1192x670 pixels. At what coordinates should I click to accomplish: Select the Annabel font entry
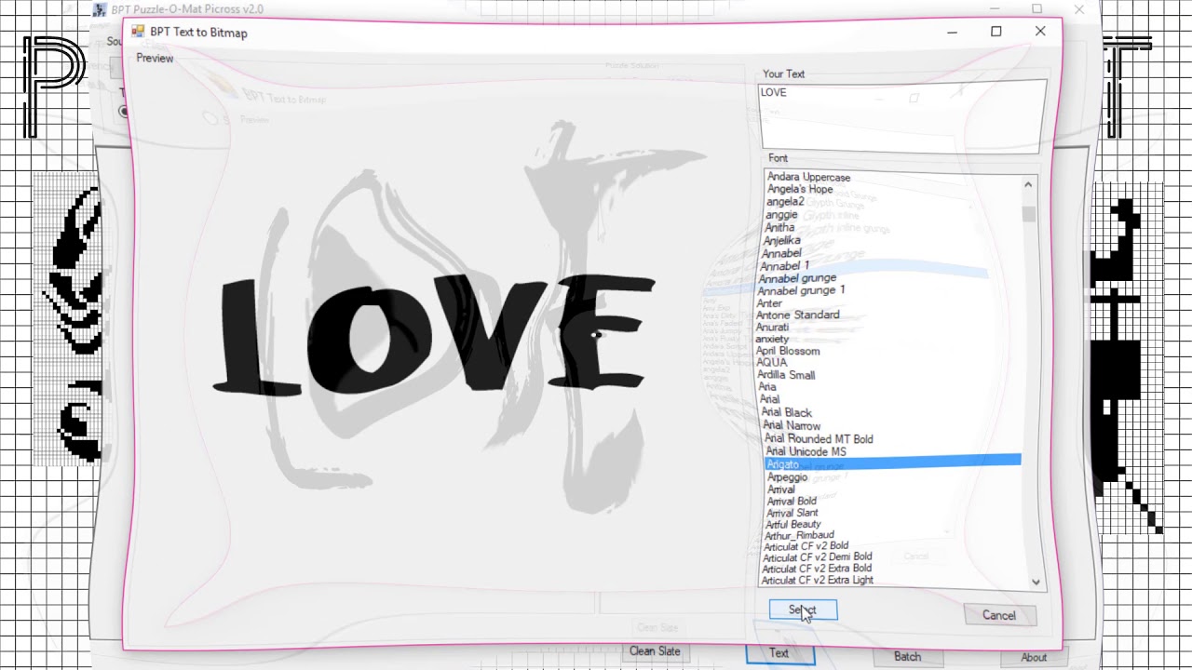point(781,253)
